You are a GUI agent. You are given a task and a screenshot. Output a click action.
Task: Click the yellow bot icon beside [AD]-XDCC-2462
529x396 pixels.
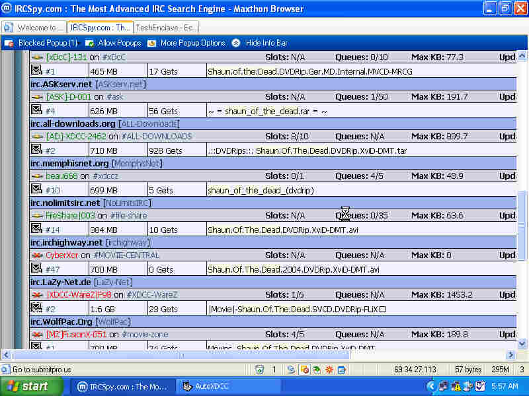point(37,137)
